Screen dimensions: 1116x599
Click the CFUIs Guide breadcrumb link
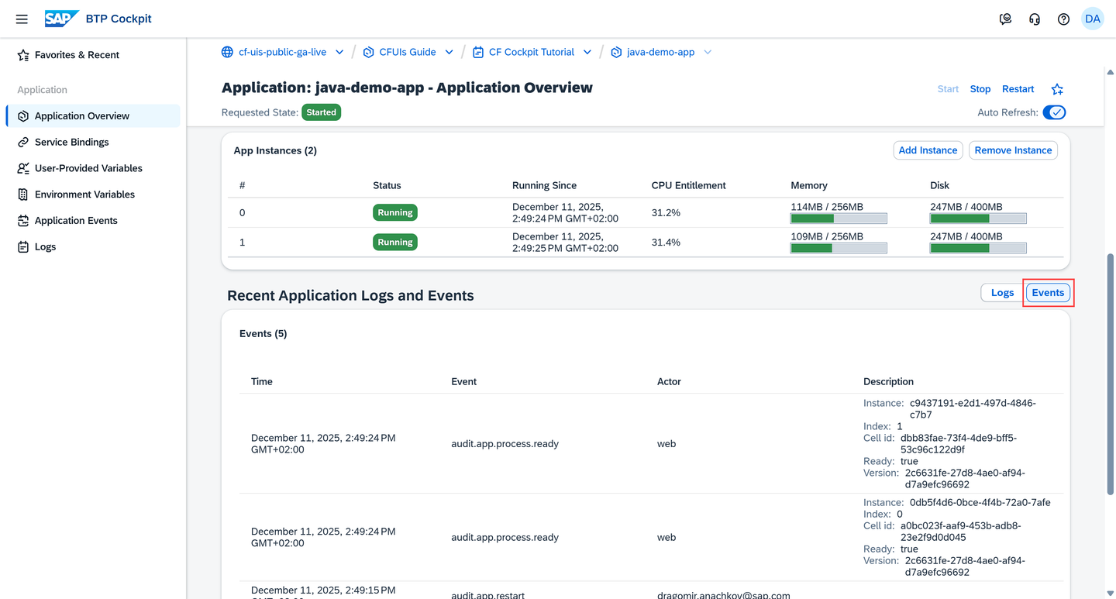[x=408, y=52]
